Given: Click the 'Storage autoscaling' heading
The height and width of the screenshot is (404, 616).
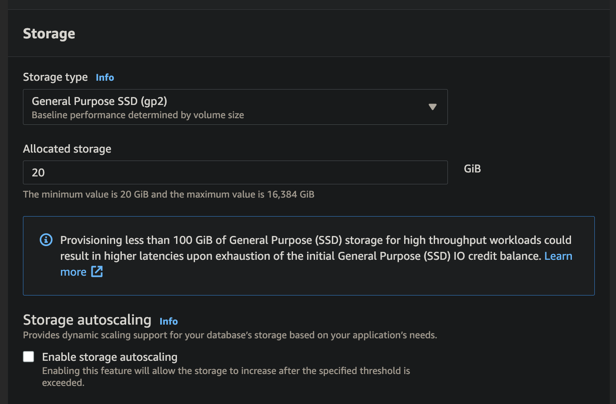Looking at the screenshot, I should 87,320.
